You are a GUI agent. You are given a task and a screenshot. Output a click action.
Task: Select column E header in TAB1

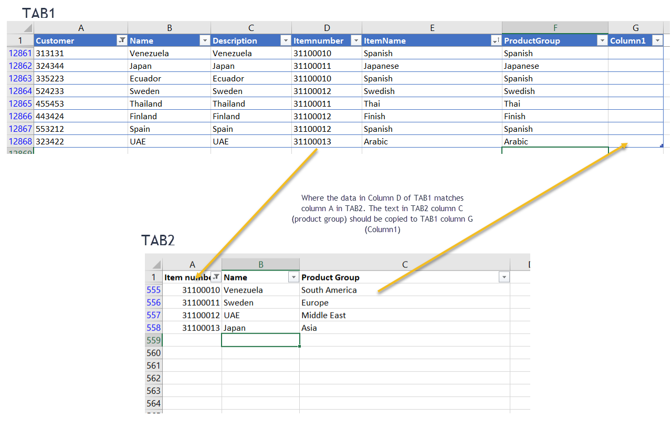(432, 28)
